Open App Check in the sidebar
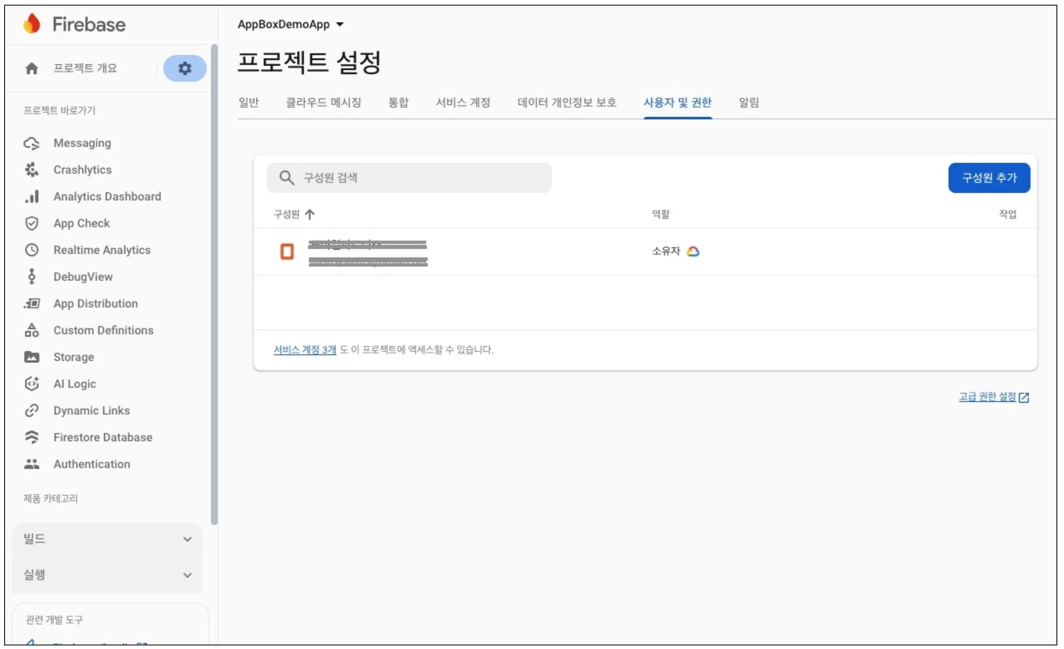The width and height of the screenshot is (1064, 649). pos(82,224)
